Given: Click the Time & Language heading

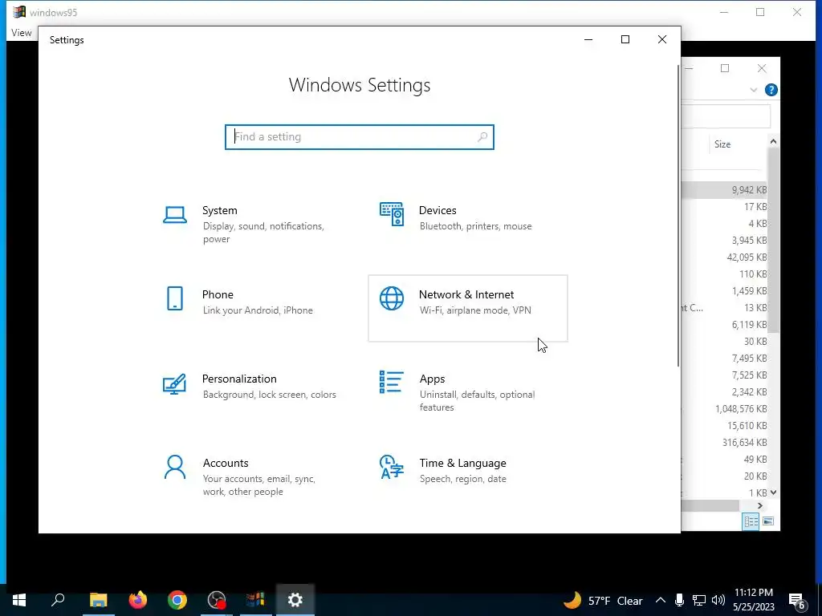Looking at the screenshot, I should [462, 463].
